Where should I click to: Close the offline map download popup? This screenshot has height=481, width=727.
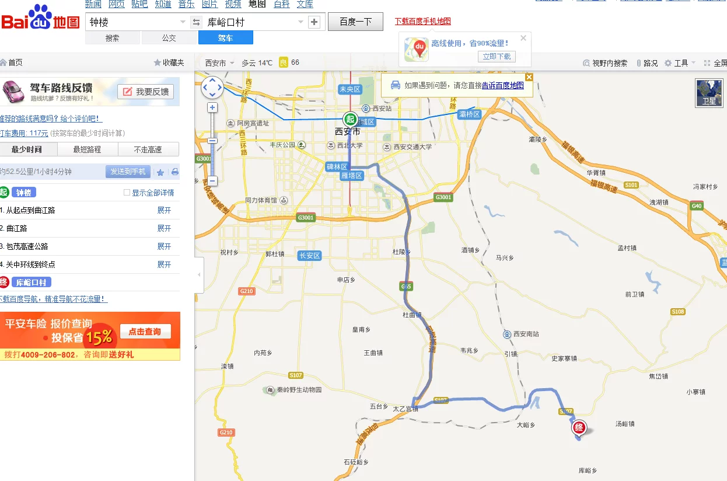coord(523,38)
